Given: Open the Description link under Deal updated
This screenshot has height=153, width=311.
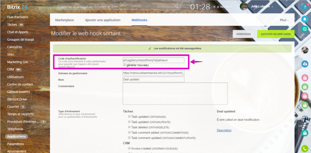Looking at the screenshot, I should pos(224,130).
